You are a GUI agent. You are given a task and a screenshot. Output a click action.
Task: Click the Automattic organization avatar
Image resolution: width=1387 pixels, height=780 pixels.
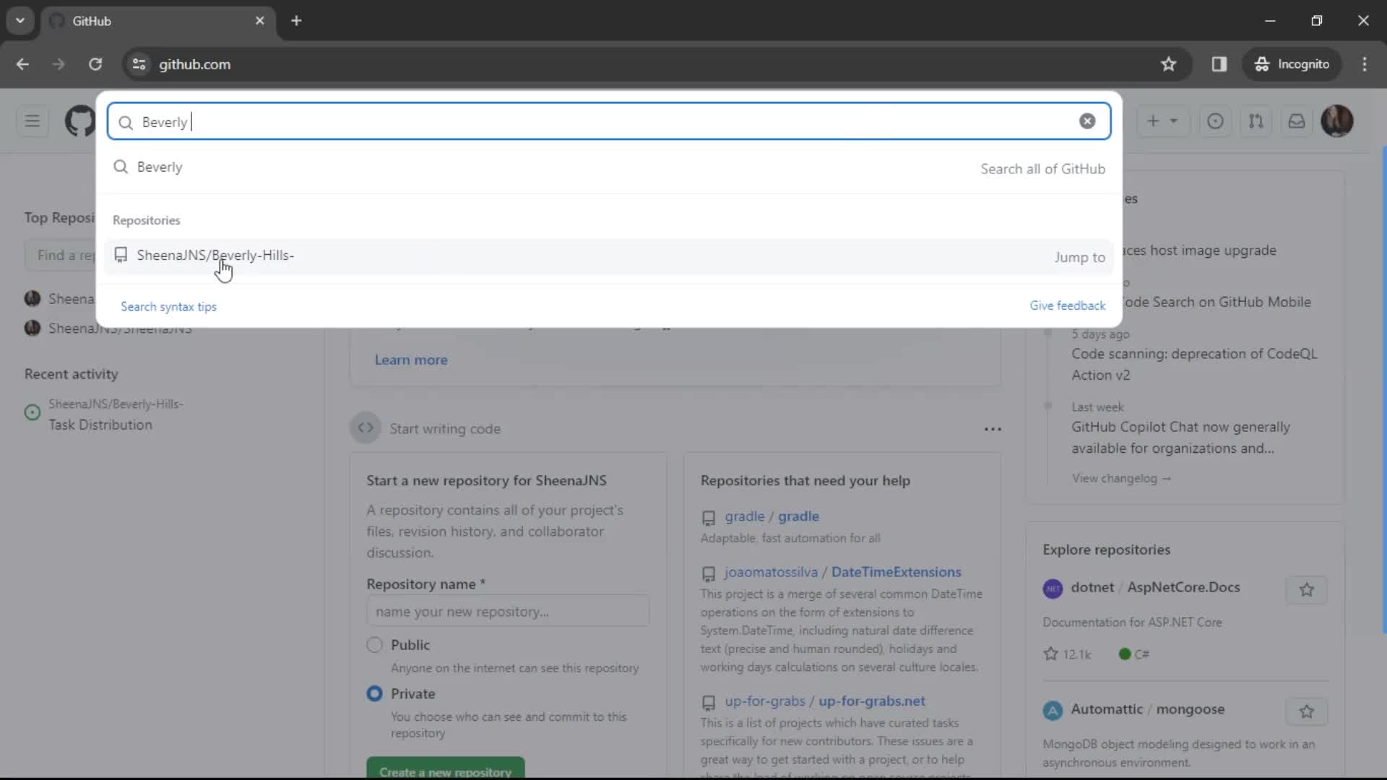click(x=1053, y=711)
